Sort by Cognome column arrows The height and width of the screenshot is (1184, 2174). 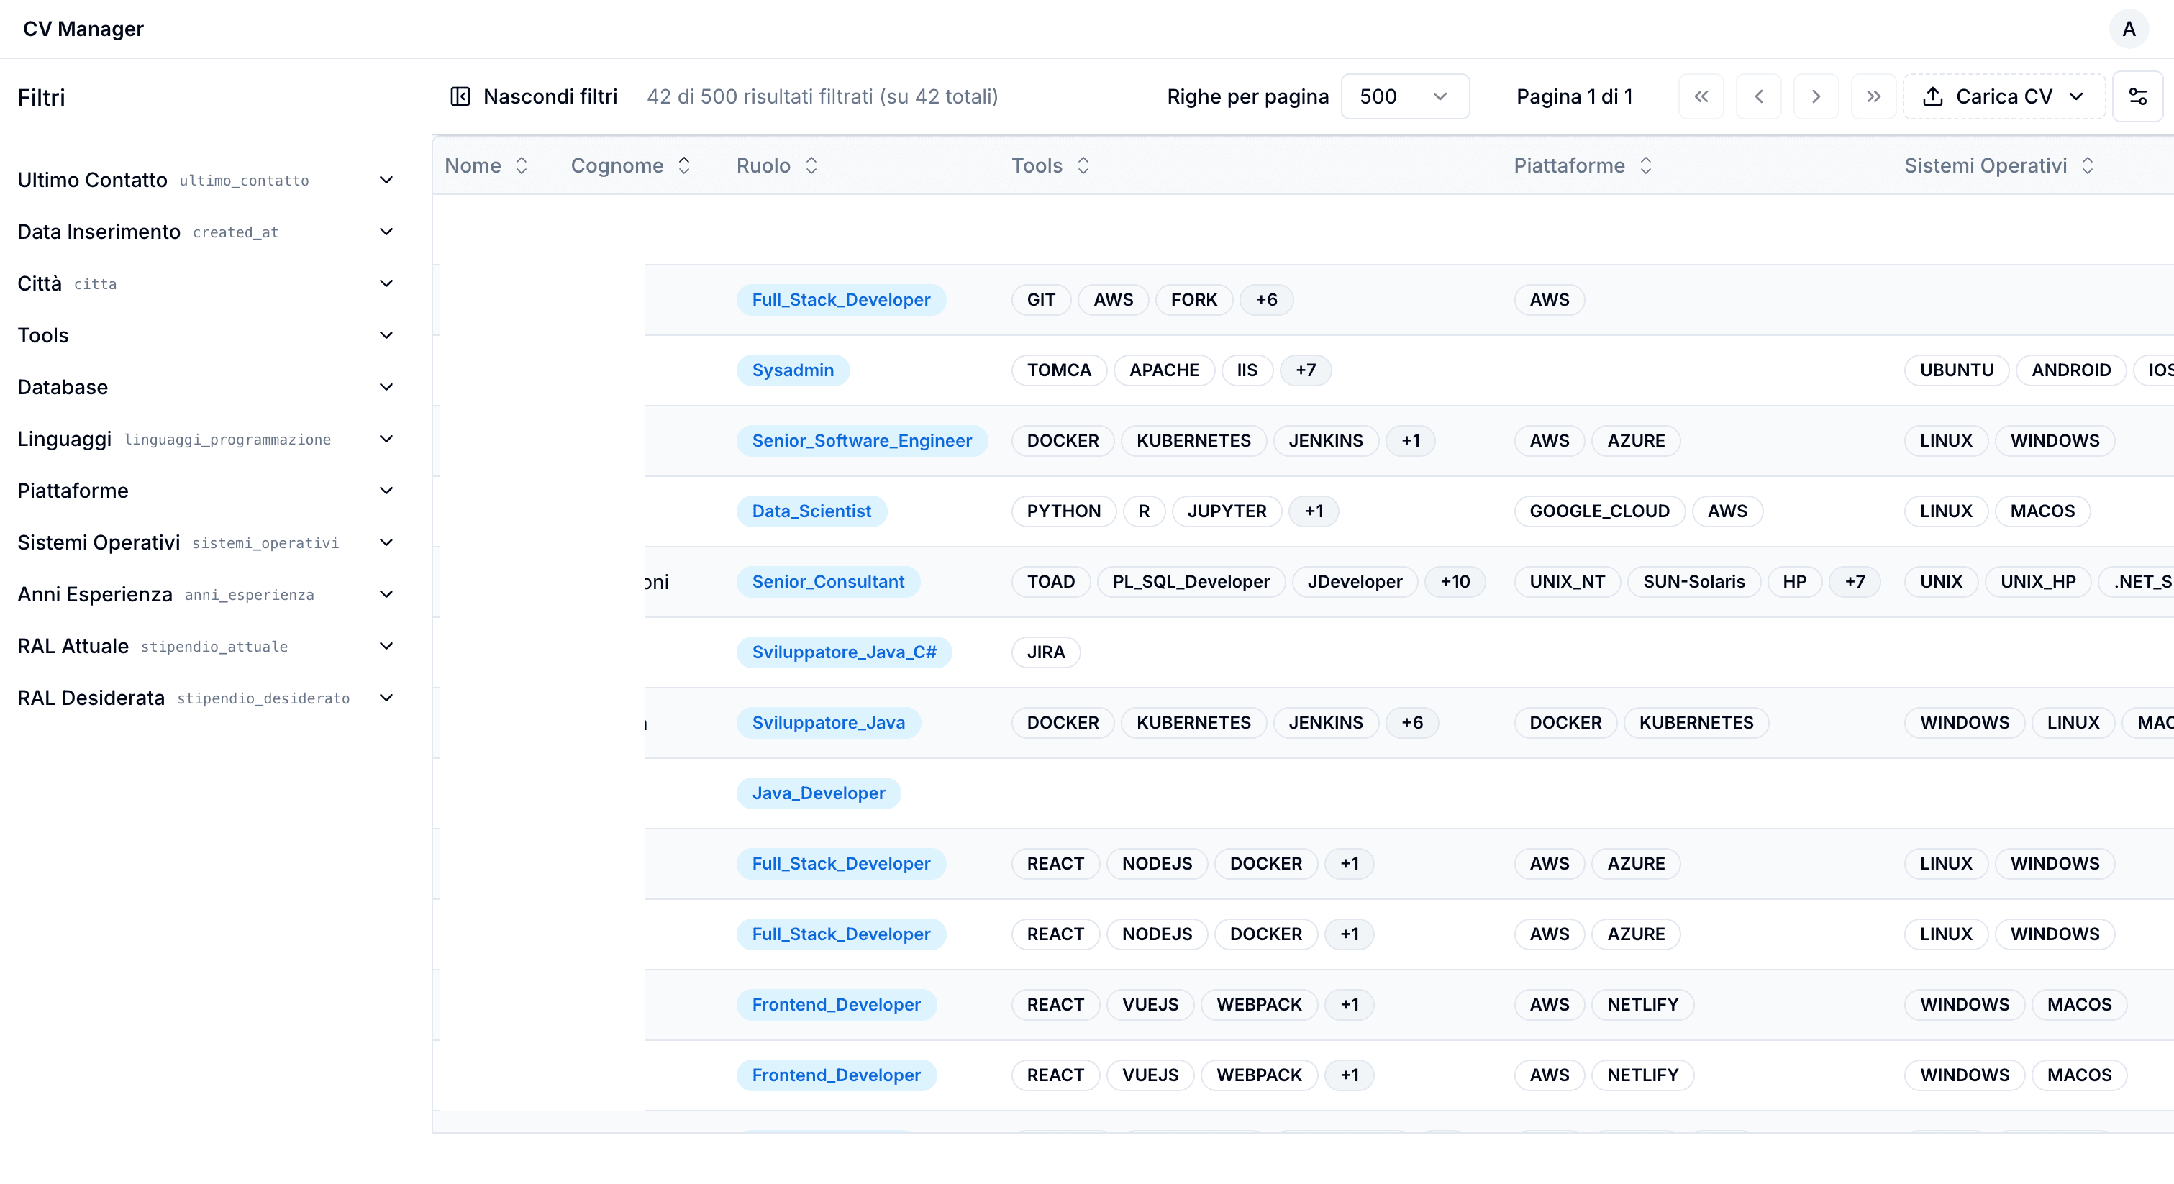[684, 165]
